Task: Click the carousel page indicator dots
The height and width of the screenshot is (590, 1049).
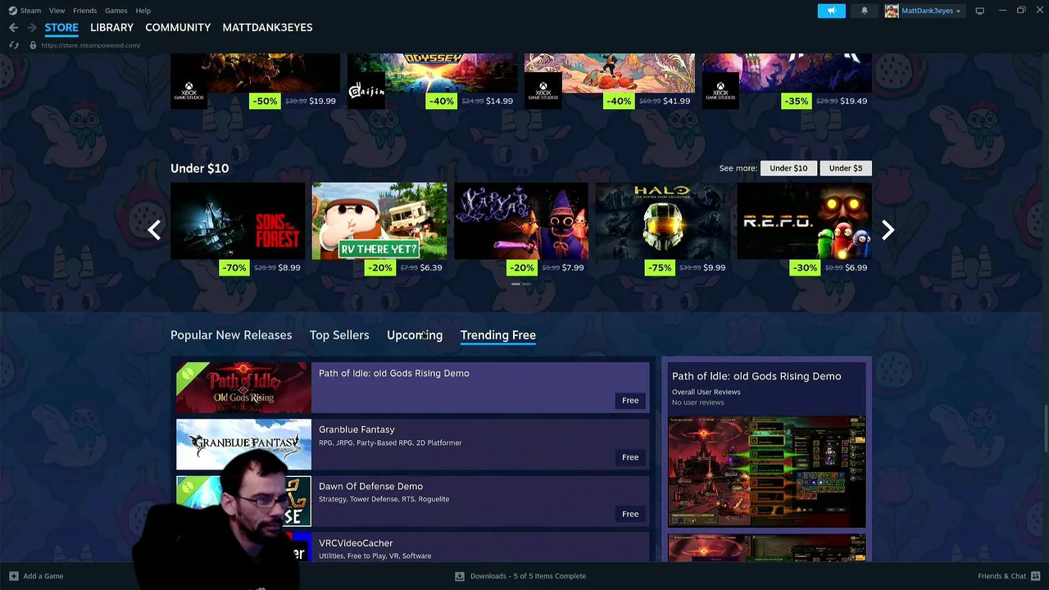Action: point(521,284)
